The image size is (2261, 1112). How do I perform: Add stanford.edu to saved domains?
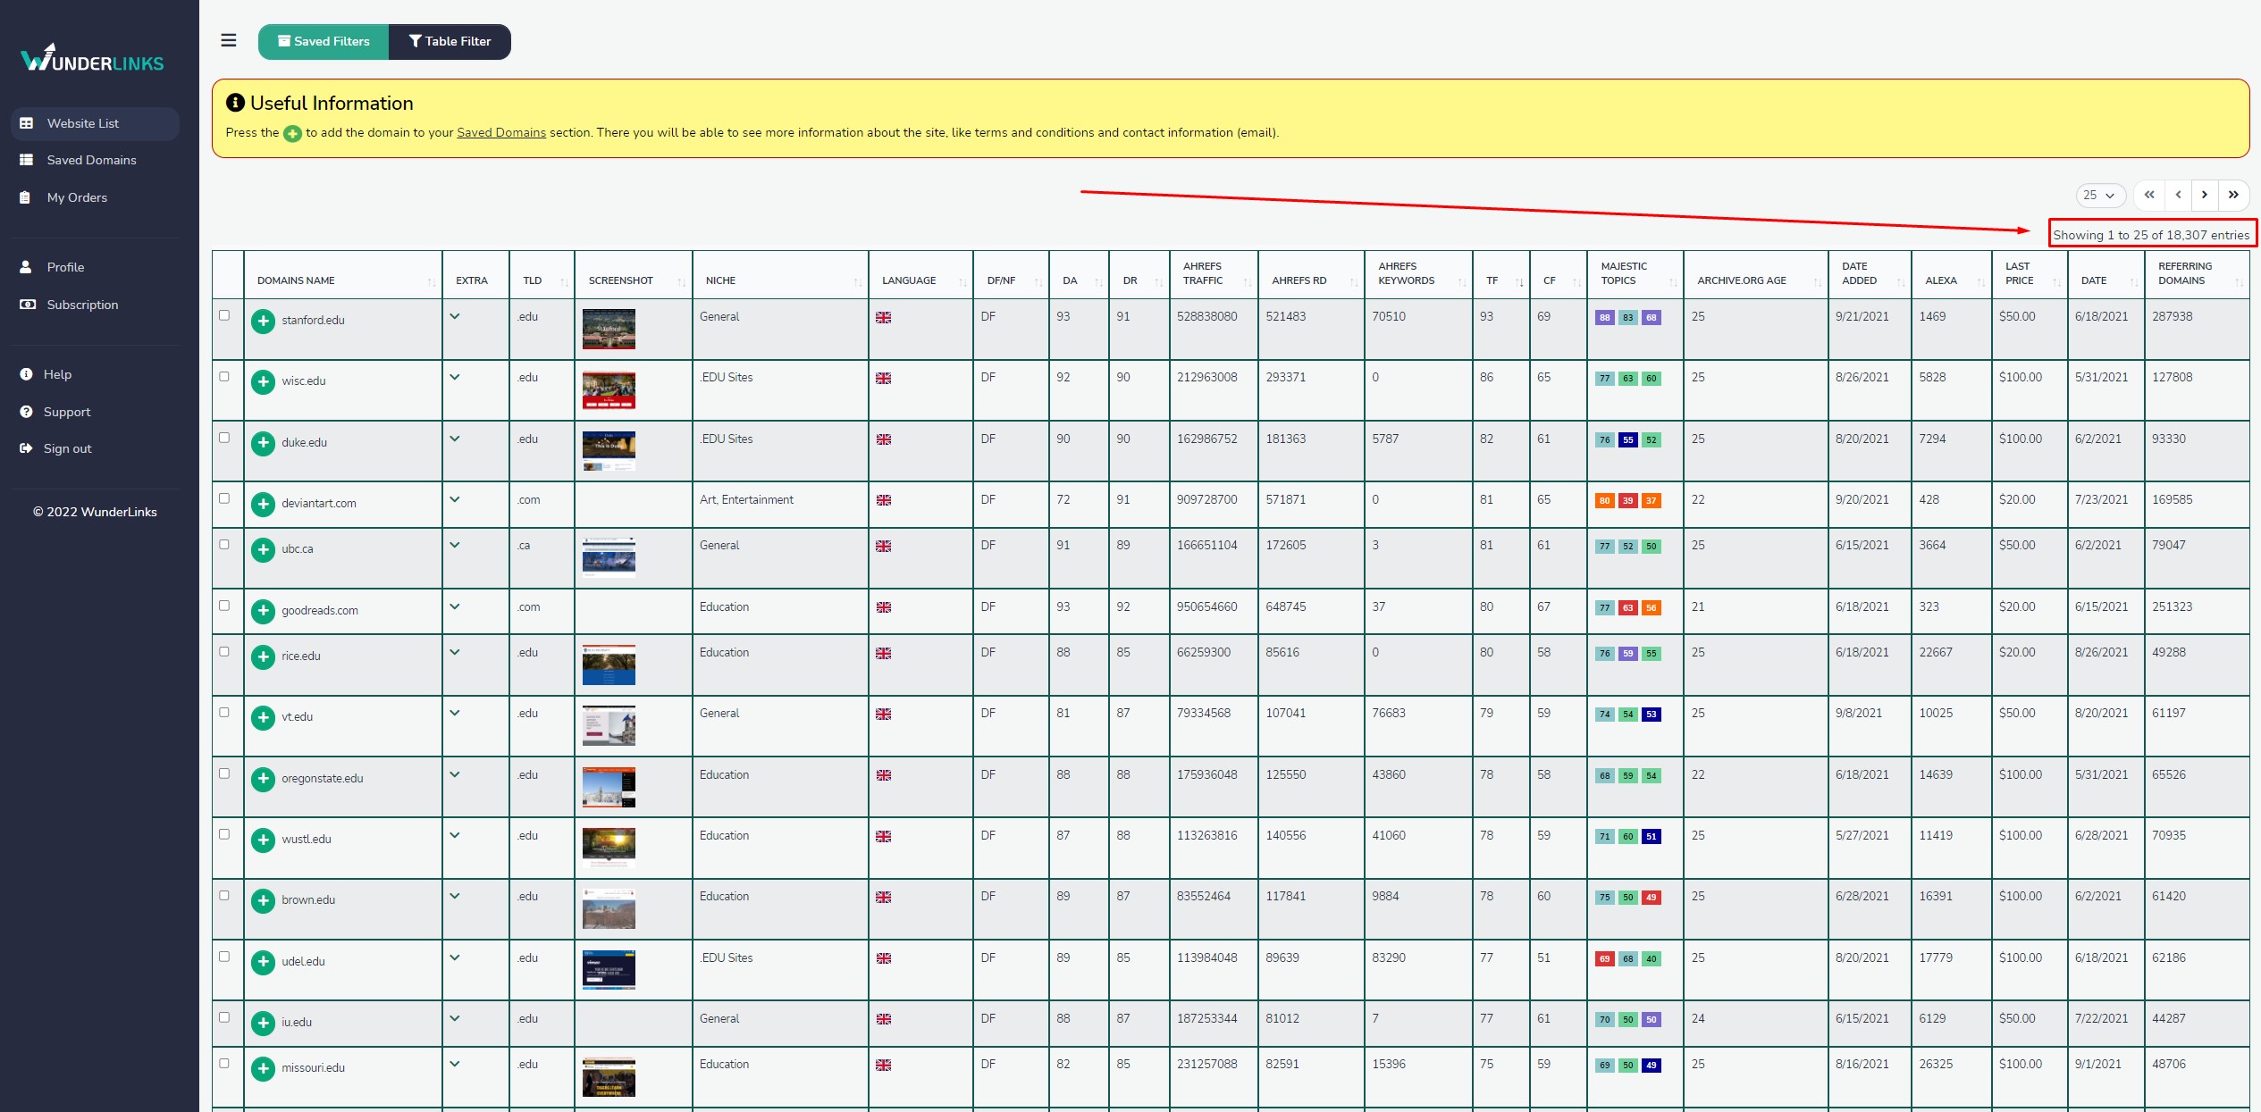tap(263, 321)
